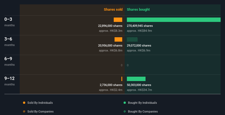225x115 pixels.
Task: Select the 20,956,000 shares value
Action: coord(110,46)
